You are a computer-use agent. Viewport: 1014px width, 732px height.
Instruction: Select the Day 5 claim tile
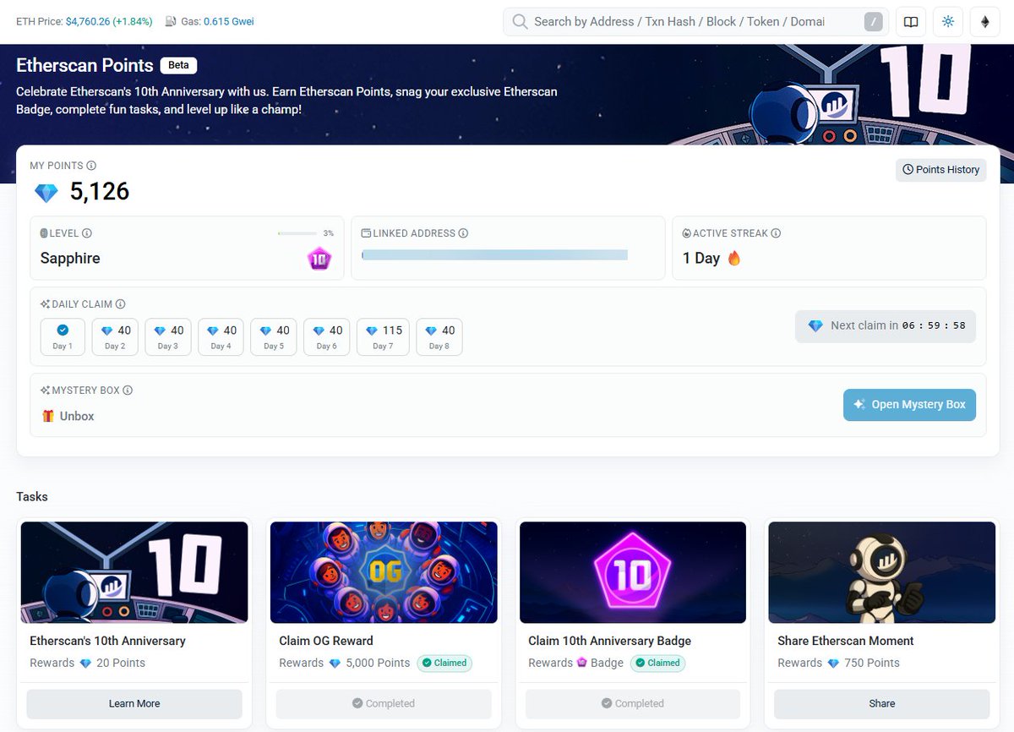tap(274, 336)
